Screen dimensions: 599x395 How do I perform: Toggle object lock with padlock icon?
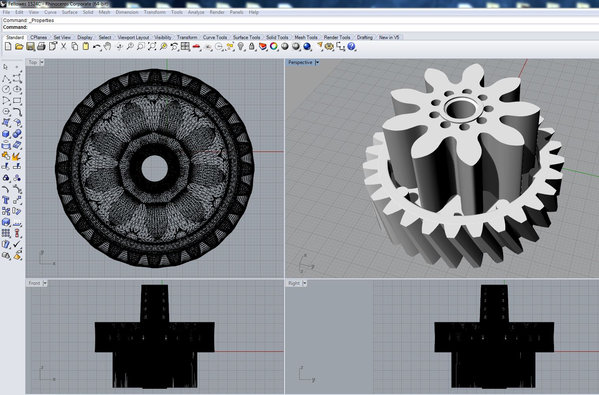pyautogui.click(x=252, y=47)
